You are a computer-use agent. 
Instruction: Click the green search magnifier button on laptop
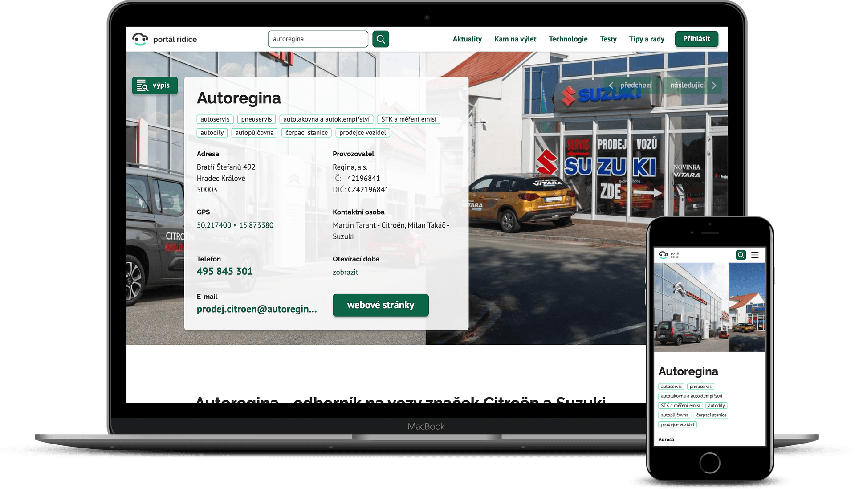coord(381,39)
